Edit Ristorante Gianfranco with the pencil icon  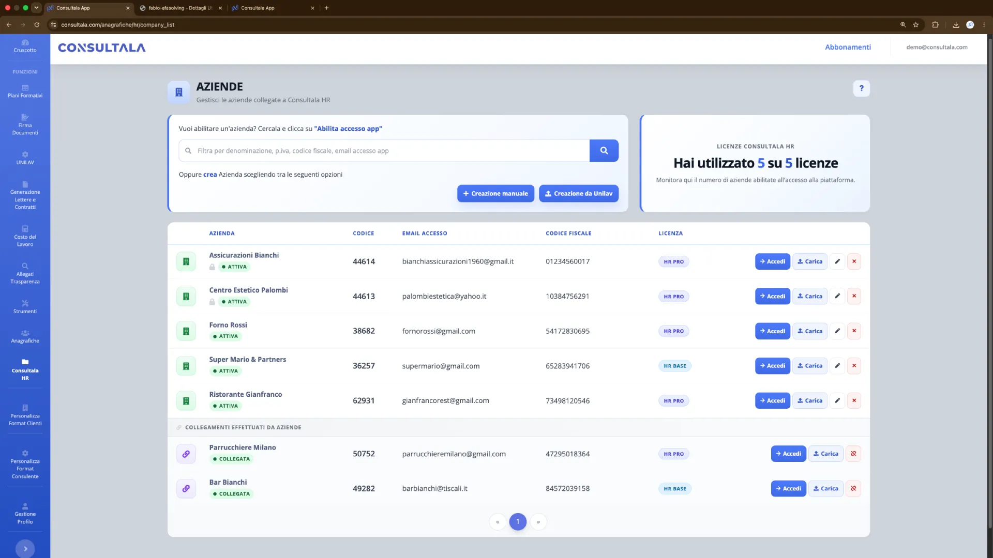837,400
